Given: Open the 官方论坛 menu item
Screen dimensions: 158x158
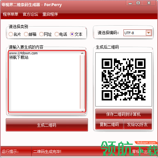Looking at the screenshot, I should point(30,14).
